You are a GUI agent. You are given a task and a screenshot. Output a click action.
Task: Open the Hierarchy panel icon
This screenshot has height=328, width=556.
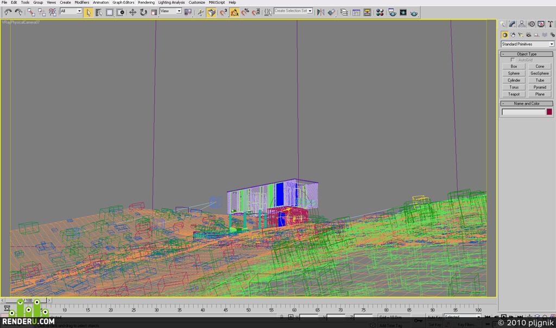pos(522,24)
